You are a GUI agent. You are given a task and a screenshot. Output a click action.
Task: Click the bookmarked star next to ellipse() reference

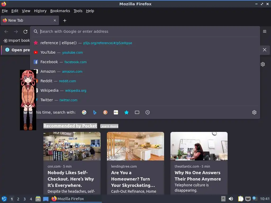[36, 43]
